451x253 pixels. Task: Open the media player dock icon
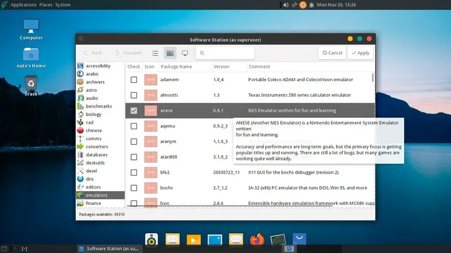tap(194, 240)
